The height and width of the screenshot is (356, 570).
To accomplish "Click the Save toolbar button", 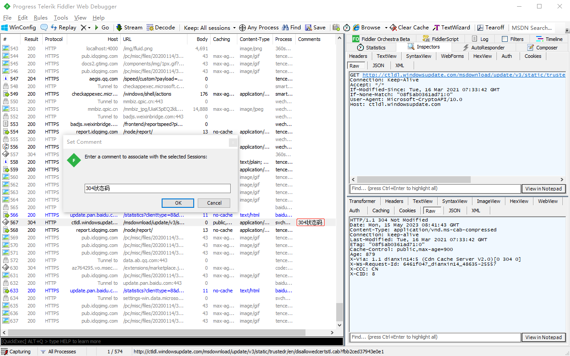I will 315,28.
